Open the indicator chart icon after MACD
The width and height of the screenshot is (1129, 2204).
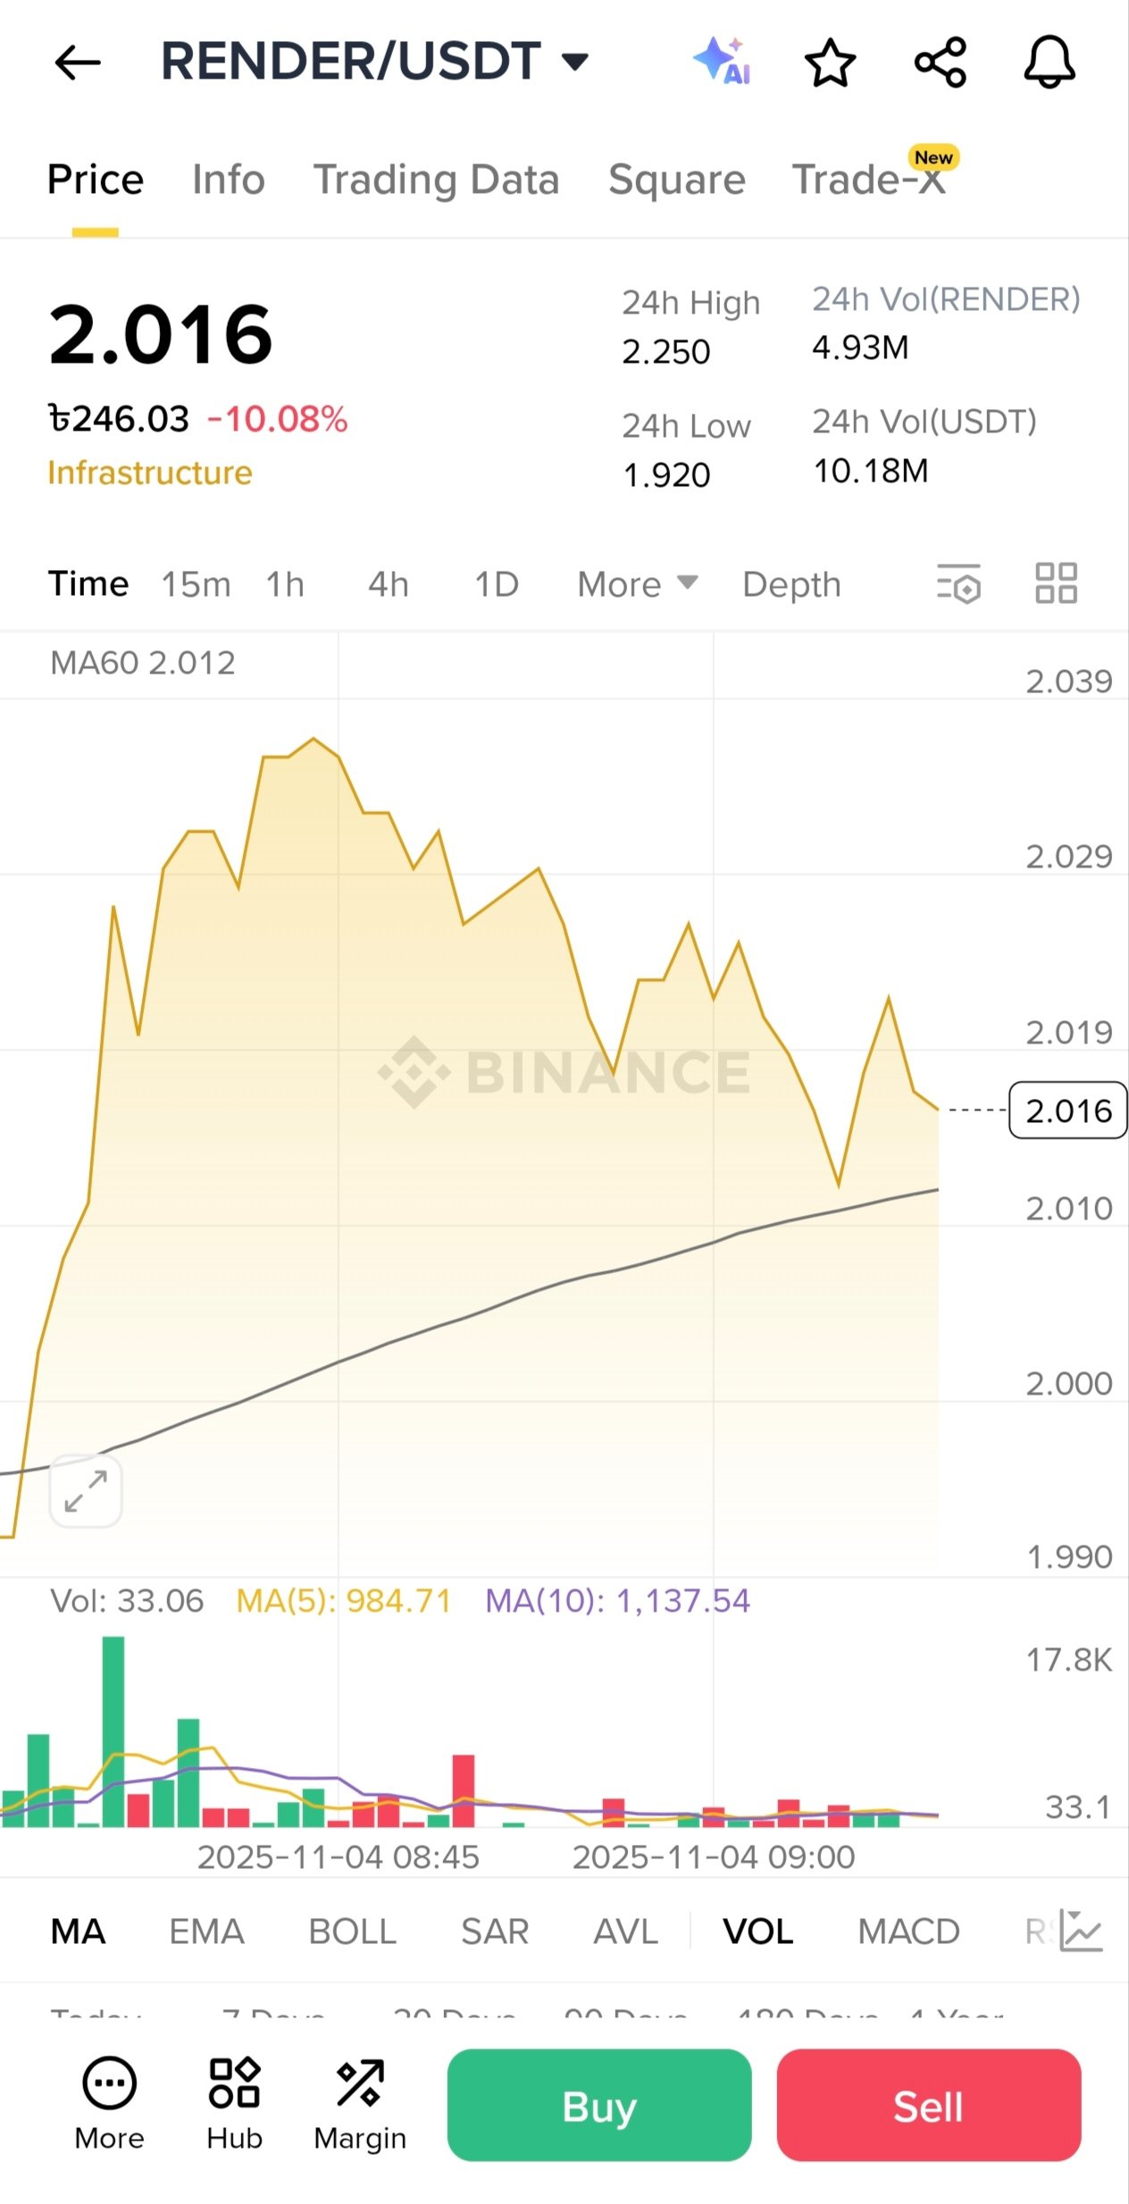1082,1931
